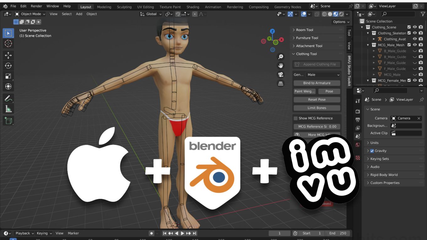Switch to solid viewport shading
427x240 pixels.
point(330,14)
